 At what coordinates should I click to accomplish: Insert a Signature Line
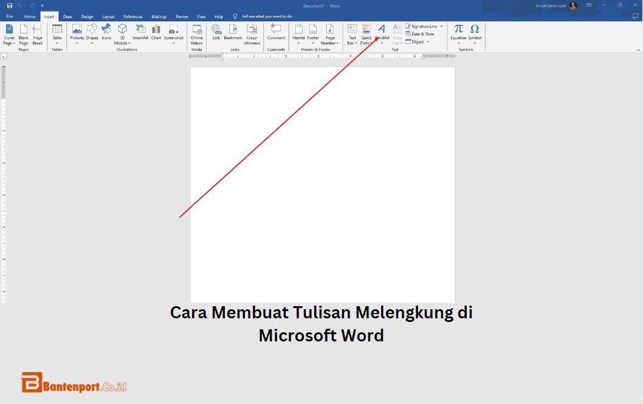(x=422, y=26)
